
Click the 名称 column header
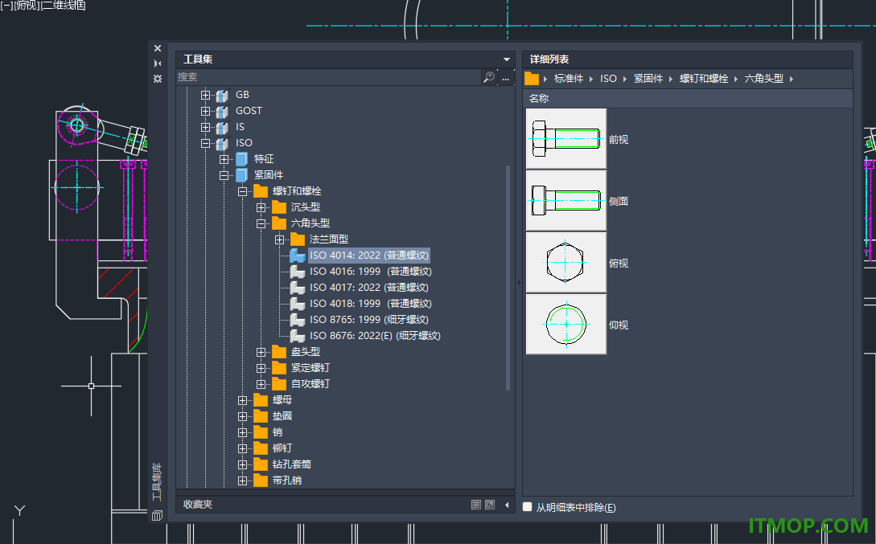pos(688,99)
